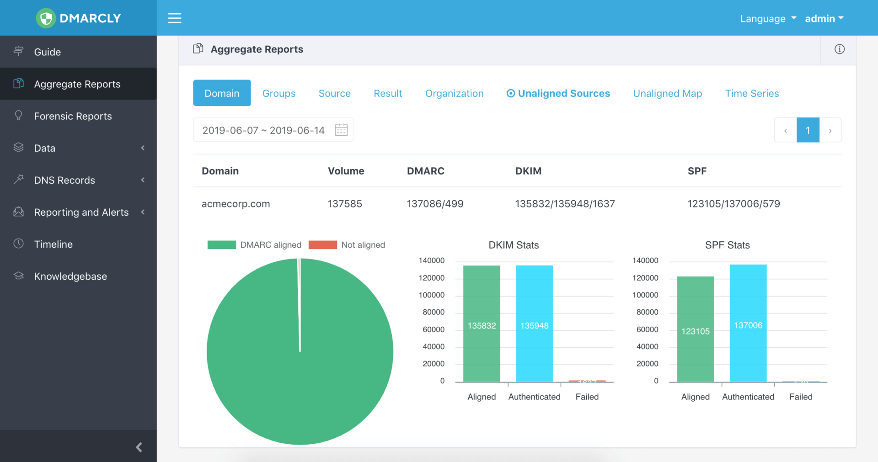The height and width of the screenshot is (462, 878).
Task: Click the info icon in Aggregate Reports header
Action: pos(839,49)
